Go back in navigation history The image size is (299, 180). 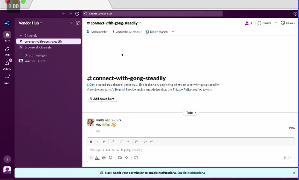[64, 13]
